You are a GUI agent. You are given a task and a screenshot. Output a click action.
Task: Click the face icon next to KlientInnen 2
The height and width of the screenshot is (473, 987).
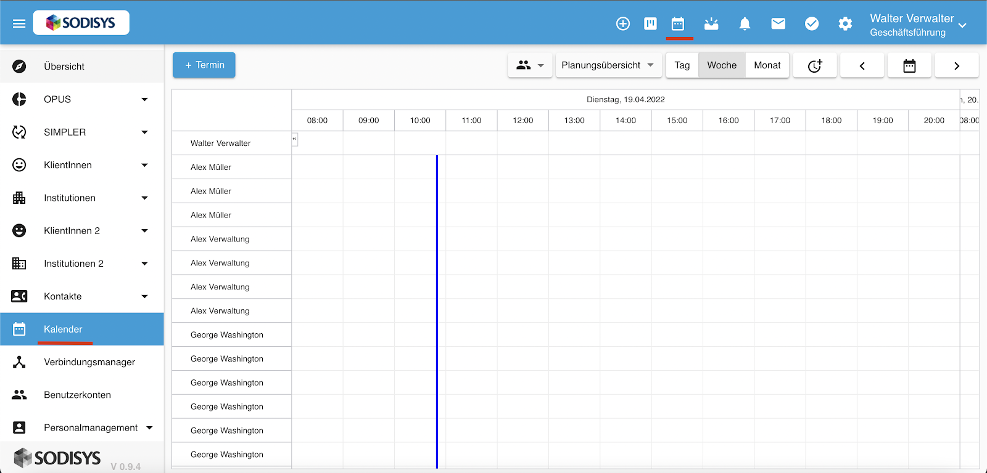pyautogui.click(x=19, y=230)
